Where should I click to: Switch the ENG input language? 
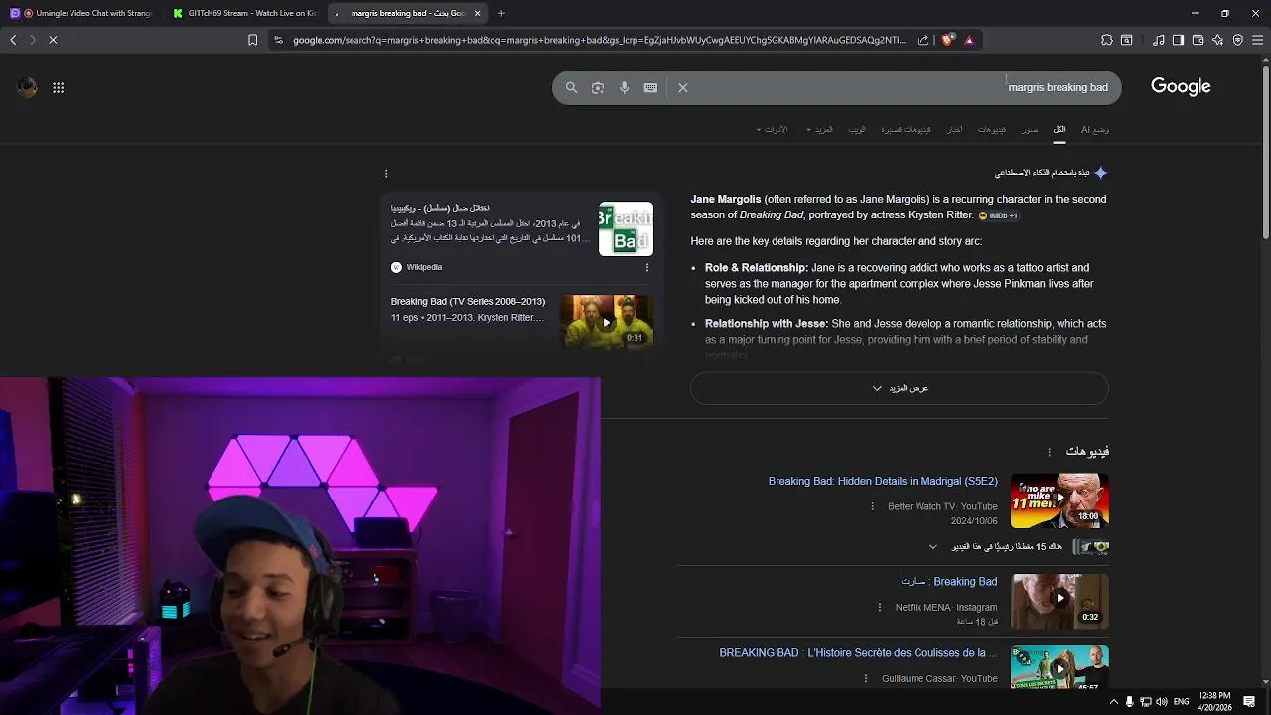pos(1182,702)
